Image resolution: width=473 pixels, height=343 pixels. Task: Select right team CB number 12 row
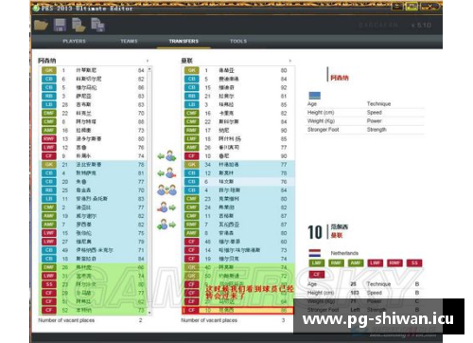tap(238, 173)
